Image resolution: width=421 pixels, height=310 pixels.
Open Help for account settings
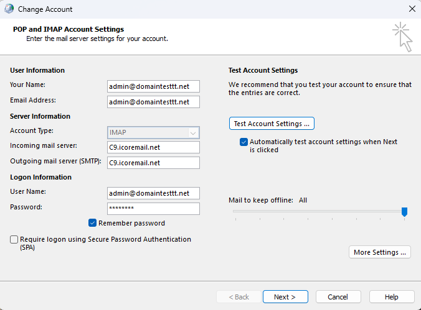coord(391,297)
